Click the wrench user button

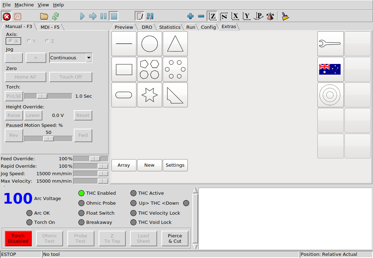pyautogui.click(x=331, y=44)
